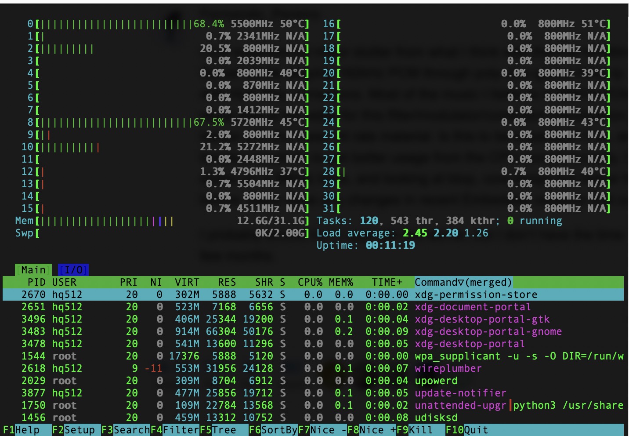Screen dimensions: 629x436
Task: Click the Load average values
Action: point(445,233)
